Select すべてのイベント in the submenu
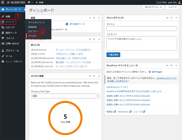182x140 pixels. click(36, 22)
